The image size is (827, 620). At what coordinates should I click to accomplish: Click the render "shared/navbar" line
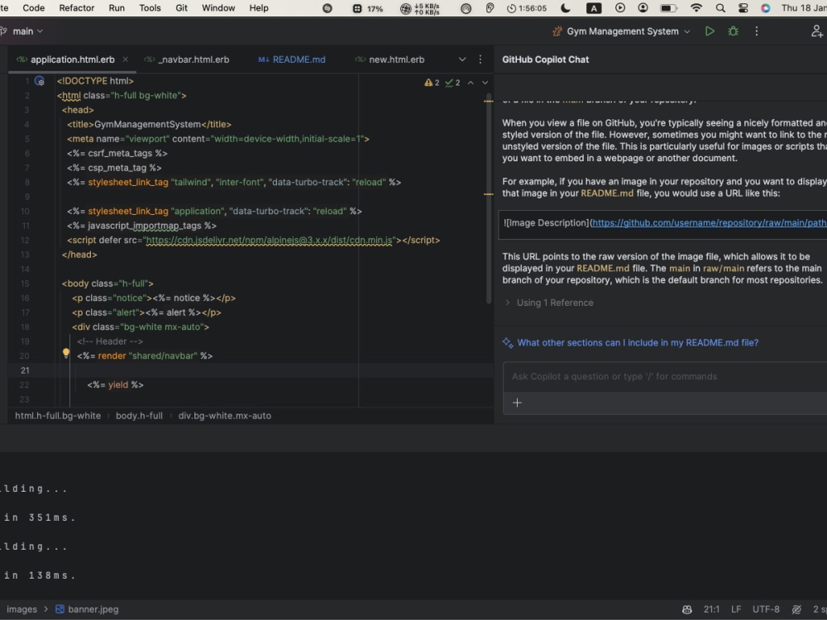click(x=145, y=355)
